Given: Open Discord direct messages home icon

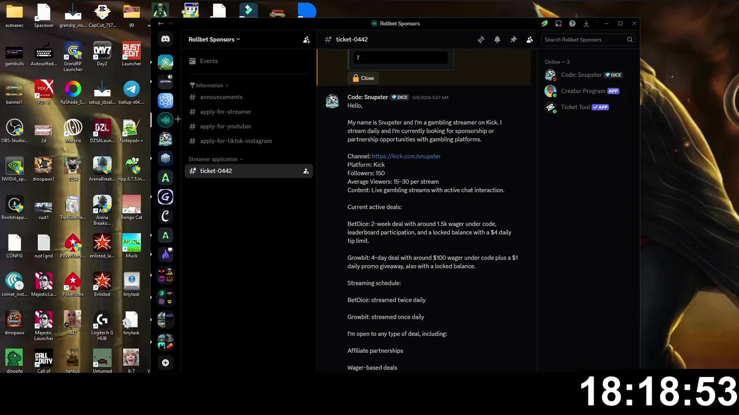Looking at the screenshot, I should (166, 39).
